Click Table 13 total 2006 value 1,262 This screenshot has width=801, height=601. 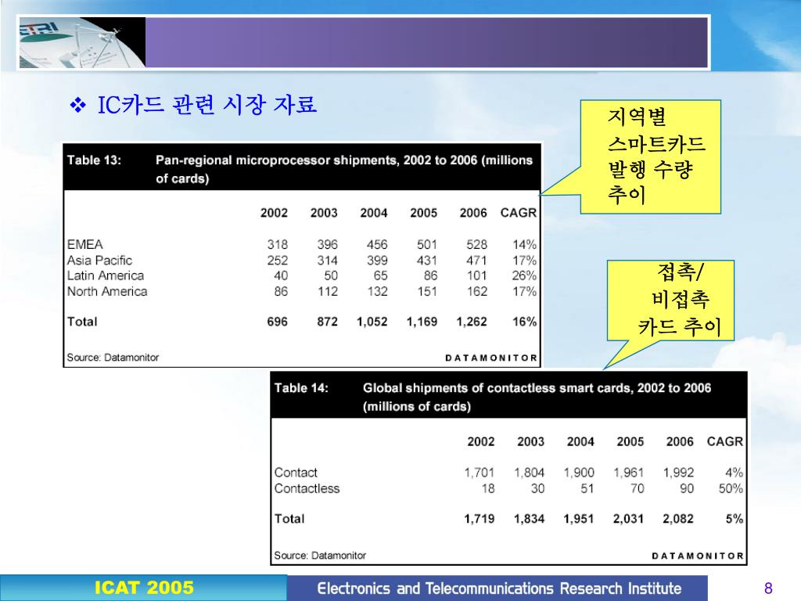[x=472, y=322]
